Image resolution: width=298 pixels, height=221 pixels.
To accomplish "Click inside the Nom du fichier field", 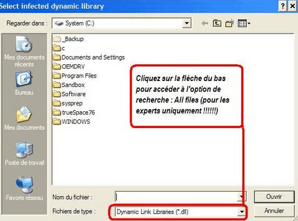I will point(176,197).
